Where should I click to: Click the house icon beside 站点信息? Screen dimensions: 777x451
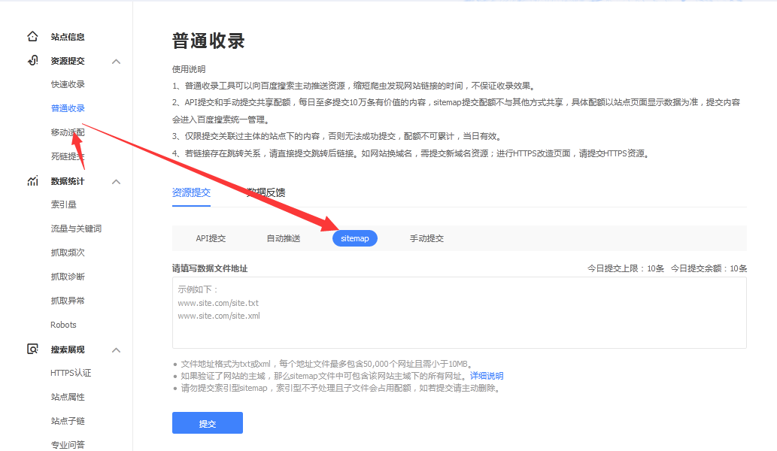click(x=32, y=36)
